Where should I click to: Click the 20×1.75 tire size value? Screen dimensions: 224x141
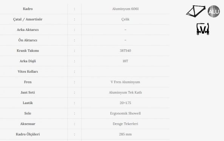(x=125, y=103)
